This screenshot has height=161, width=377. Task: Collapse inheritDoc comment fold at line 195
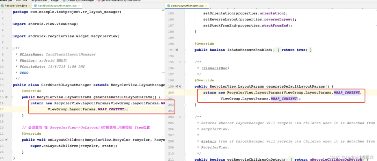tap(185, 62)
